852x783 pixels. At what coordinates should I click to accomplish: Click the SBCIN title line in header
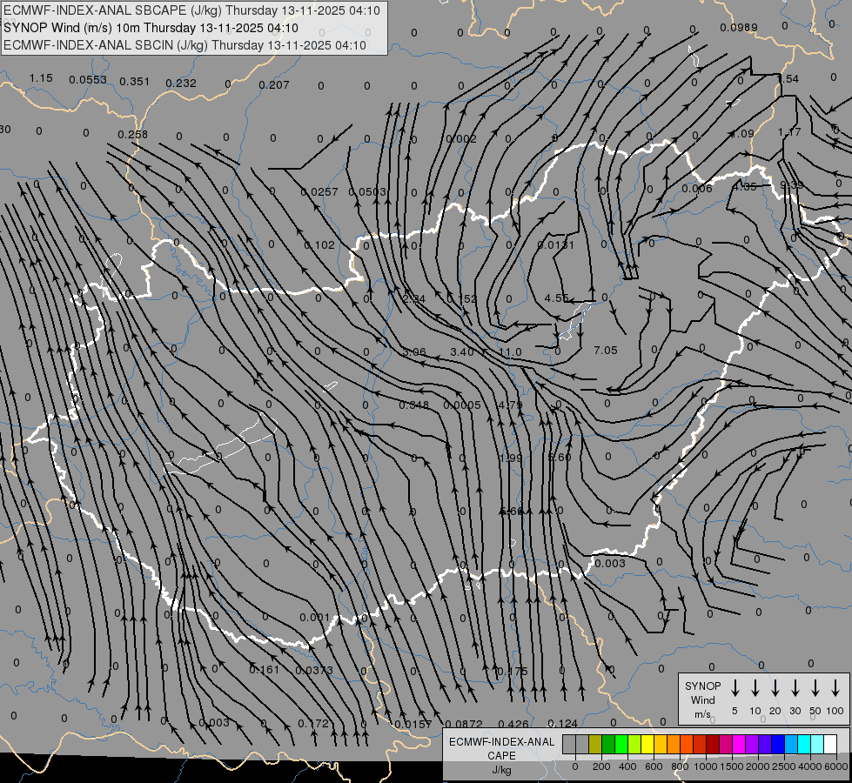(184, 45)
